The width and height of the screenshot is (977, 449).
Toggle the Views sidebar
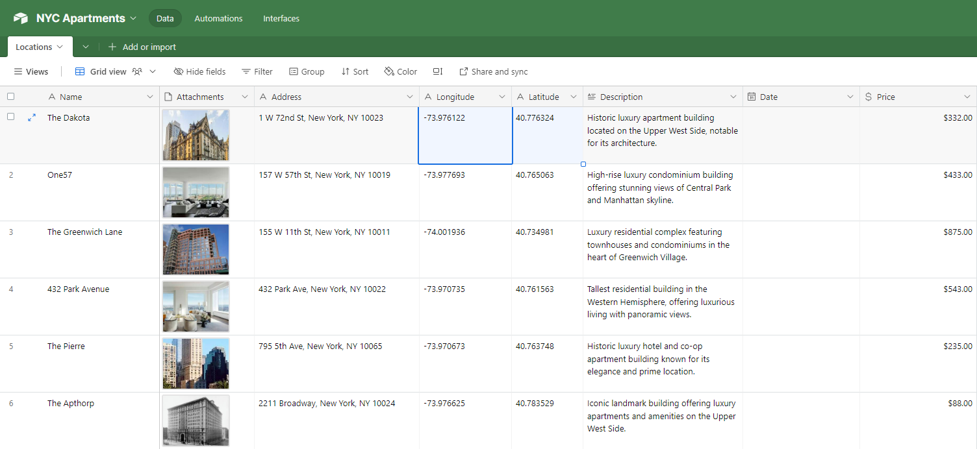pos(31,71)
